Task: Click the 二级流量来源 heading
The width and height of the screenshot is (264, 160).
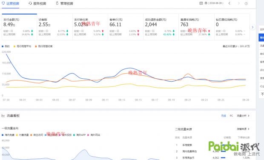Action: [184, 129]
